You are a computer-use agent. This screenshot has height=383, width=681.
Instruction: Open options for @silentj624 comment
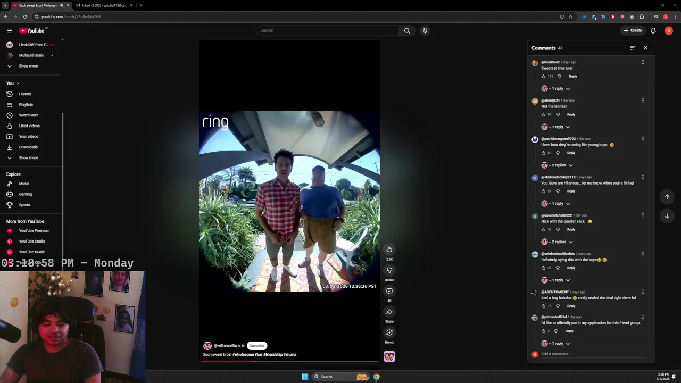643,101
